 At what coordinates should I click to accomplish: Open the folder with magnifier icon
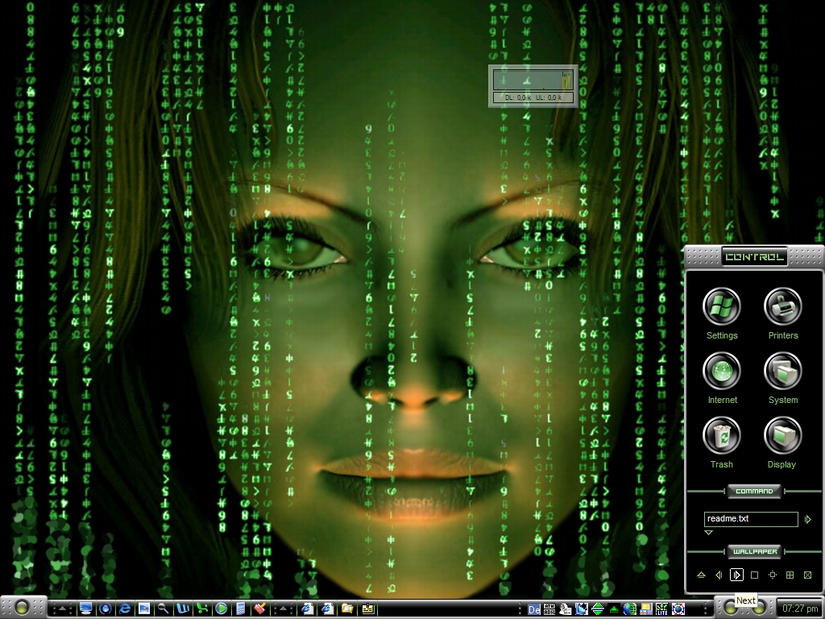(347, 609)
